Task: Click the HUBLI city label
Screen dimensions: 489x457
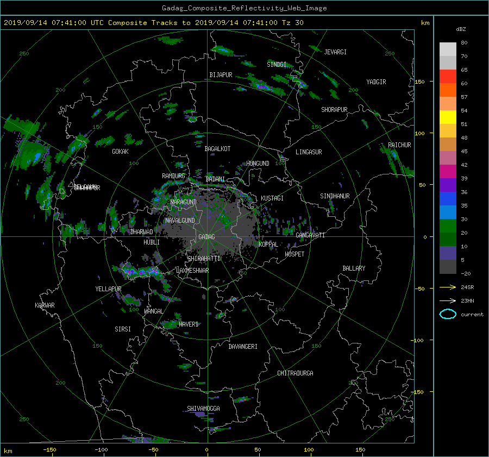Action: point(152,242)
